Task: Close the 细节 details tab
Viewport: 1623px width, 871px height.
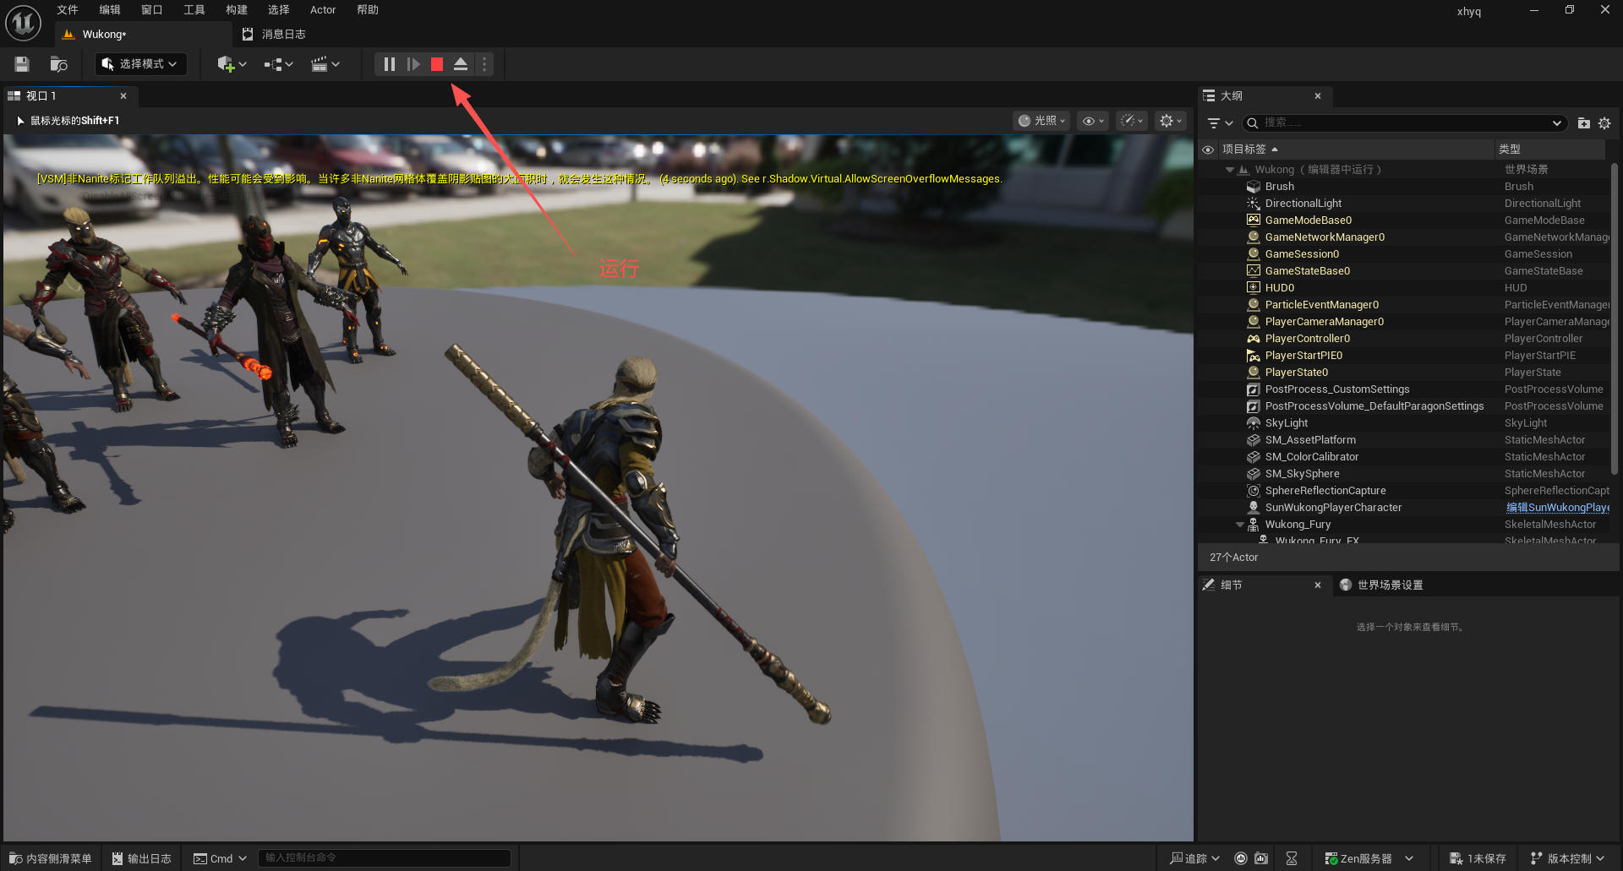Action: click(1318, 585)
